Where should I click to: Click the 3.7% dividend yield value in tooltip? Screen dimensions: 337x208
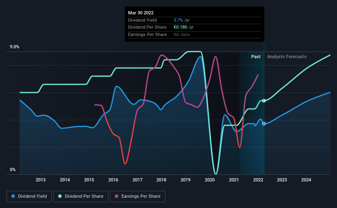(178, 20)
